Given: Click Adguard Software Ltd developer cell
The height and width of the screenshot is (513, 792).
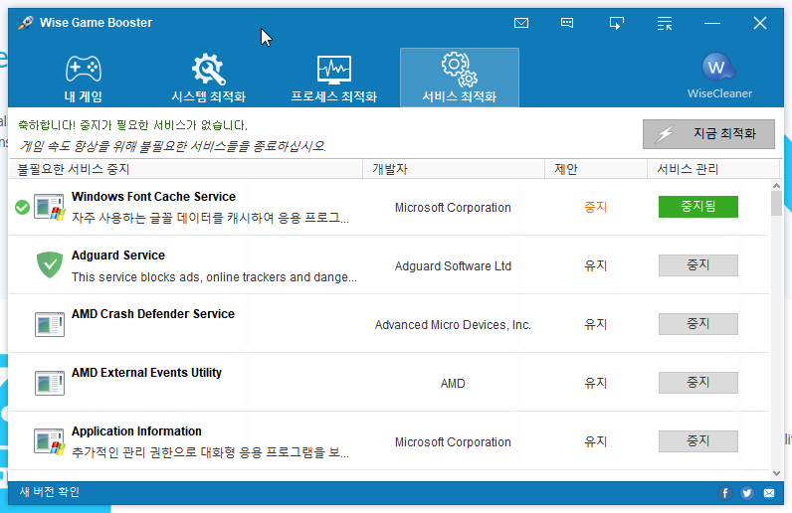Looking at the screenshot, I should point(453,266).
